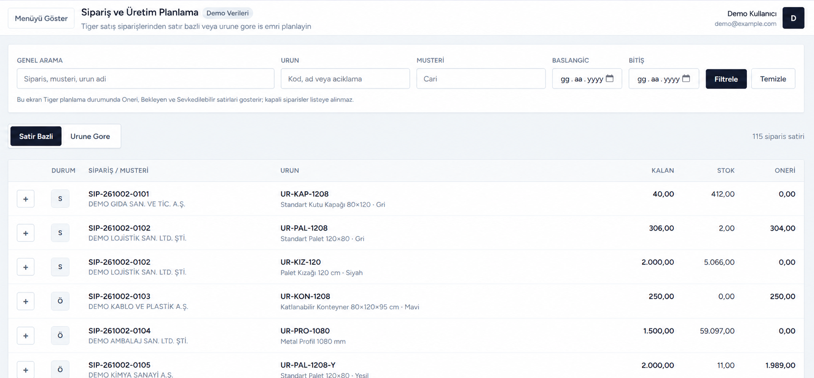
Task: Click the demo@example.com user email
Action: [745, 24]
